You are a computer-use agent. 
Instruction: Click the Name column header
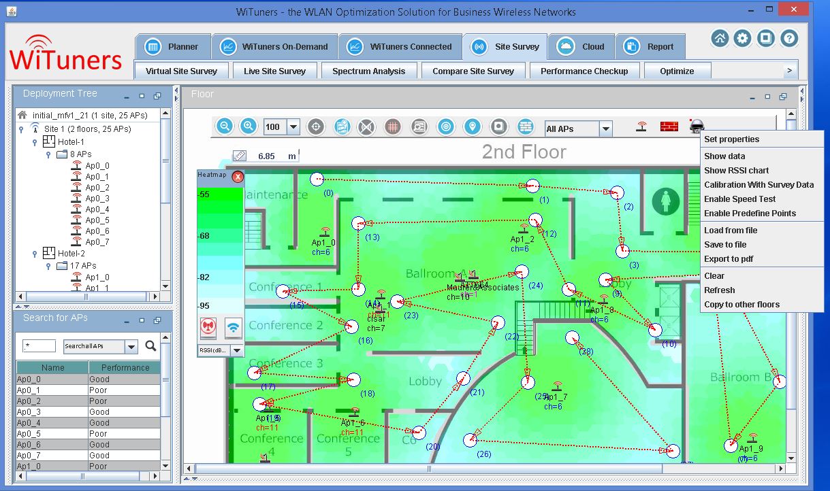[52, 367]
